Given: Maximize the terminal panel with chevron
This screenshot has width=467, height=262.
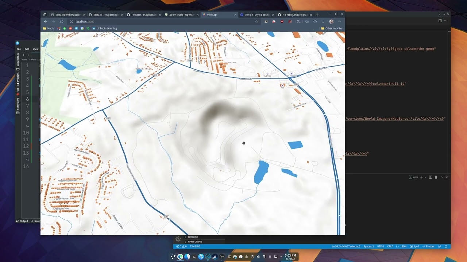Looking at the screenshot, I should coord(441,177).
